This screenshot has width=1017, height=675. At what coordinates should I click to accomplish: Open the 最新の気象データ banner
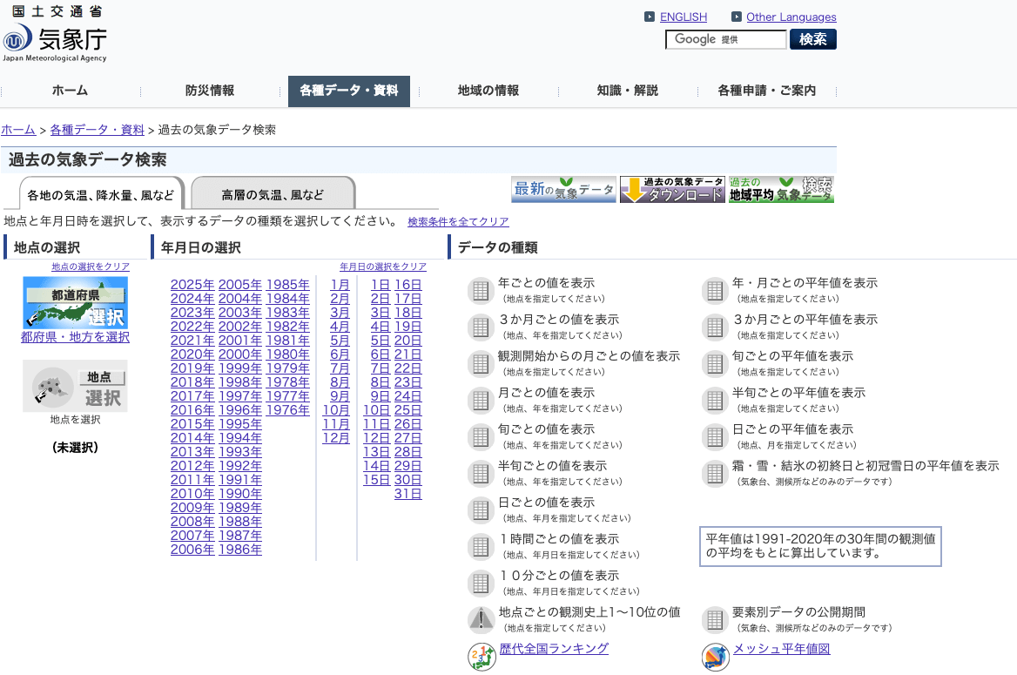(x=563, y=190)
